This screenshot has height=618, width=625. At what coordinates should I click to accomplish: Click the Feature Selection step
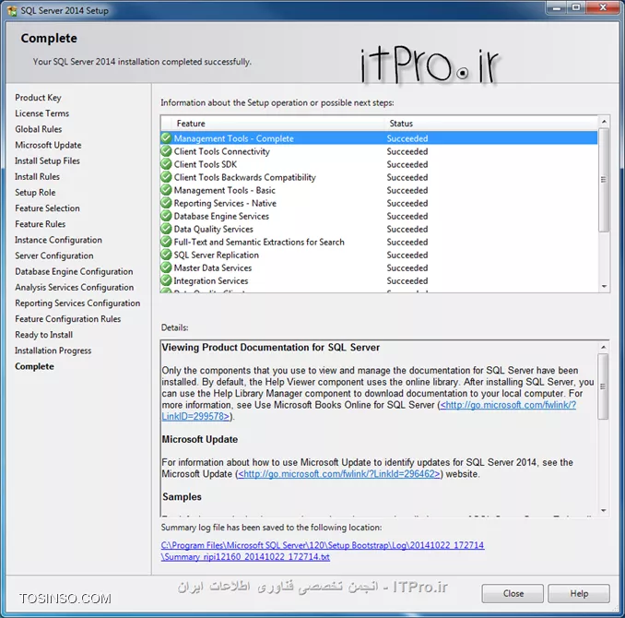coord(47,208)
